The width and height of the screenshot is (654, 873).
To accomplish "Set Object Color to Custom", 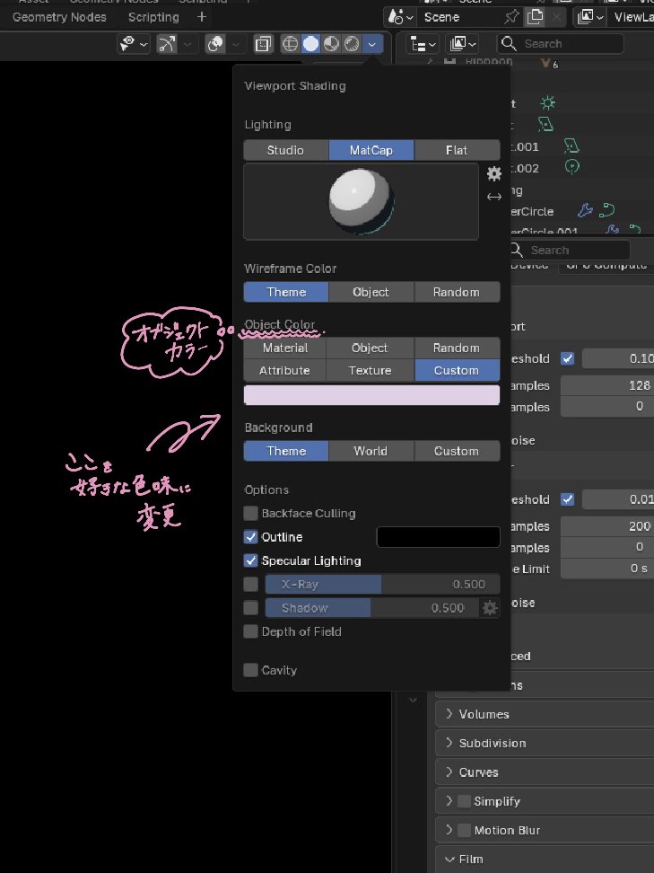I will (457, 370).
